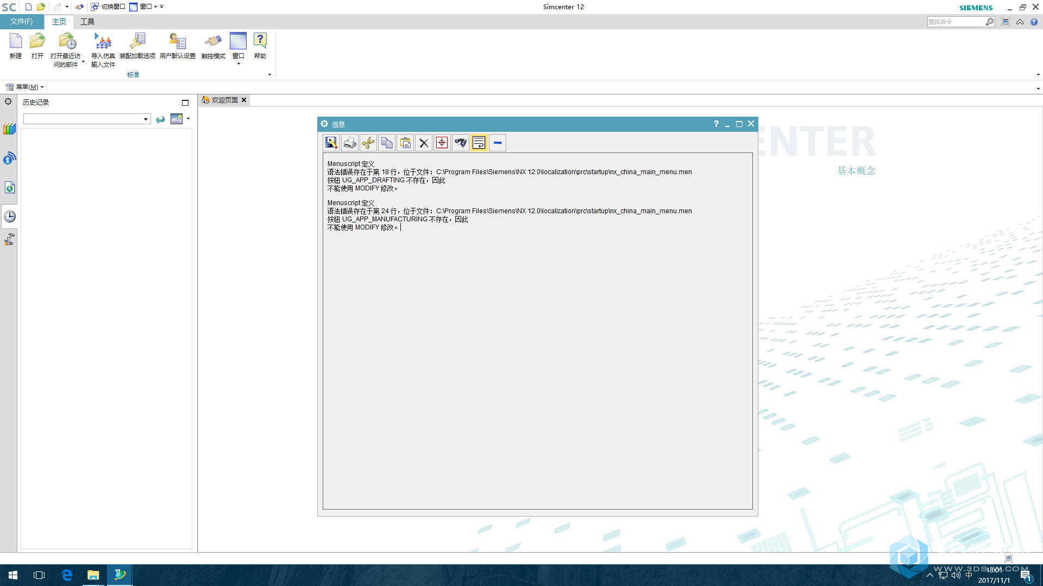
Task: Open Find with the binoculars icon
Action: point(461,143)
